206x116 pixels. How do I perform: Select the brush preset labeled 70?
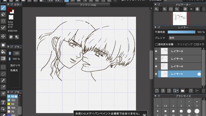pos(12,111)
